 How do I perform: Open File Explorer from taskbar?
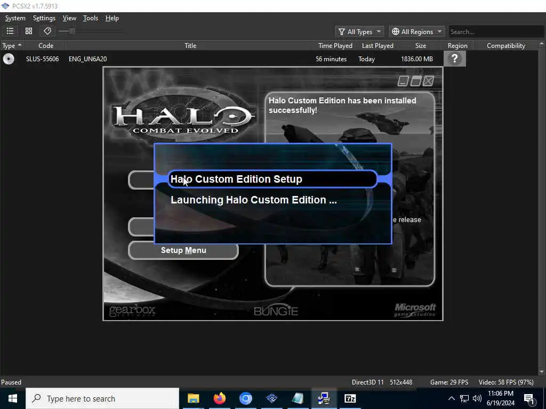point(193,398)
